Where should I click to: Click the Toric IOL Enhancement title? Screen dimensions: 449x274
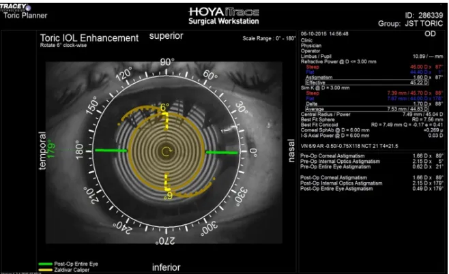[89, 37]
